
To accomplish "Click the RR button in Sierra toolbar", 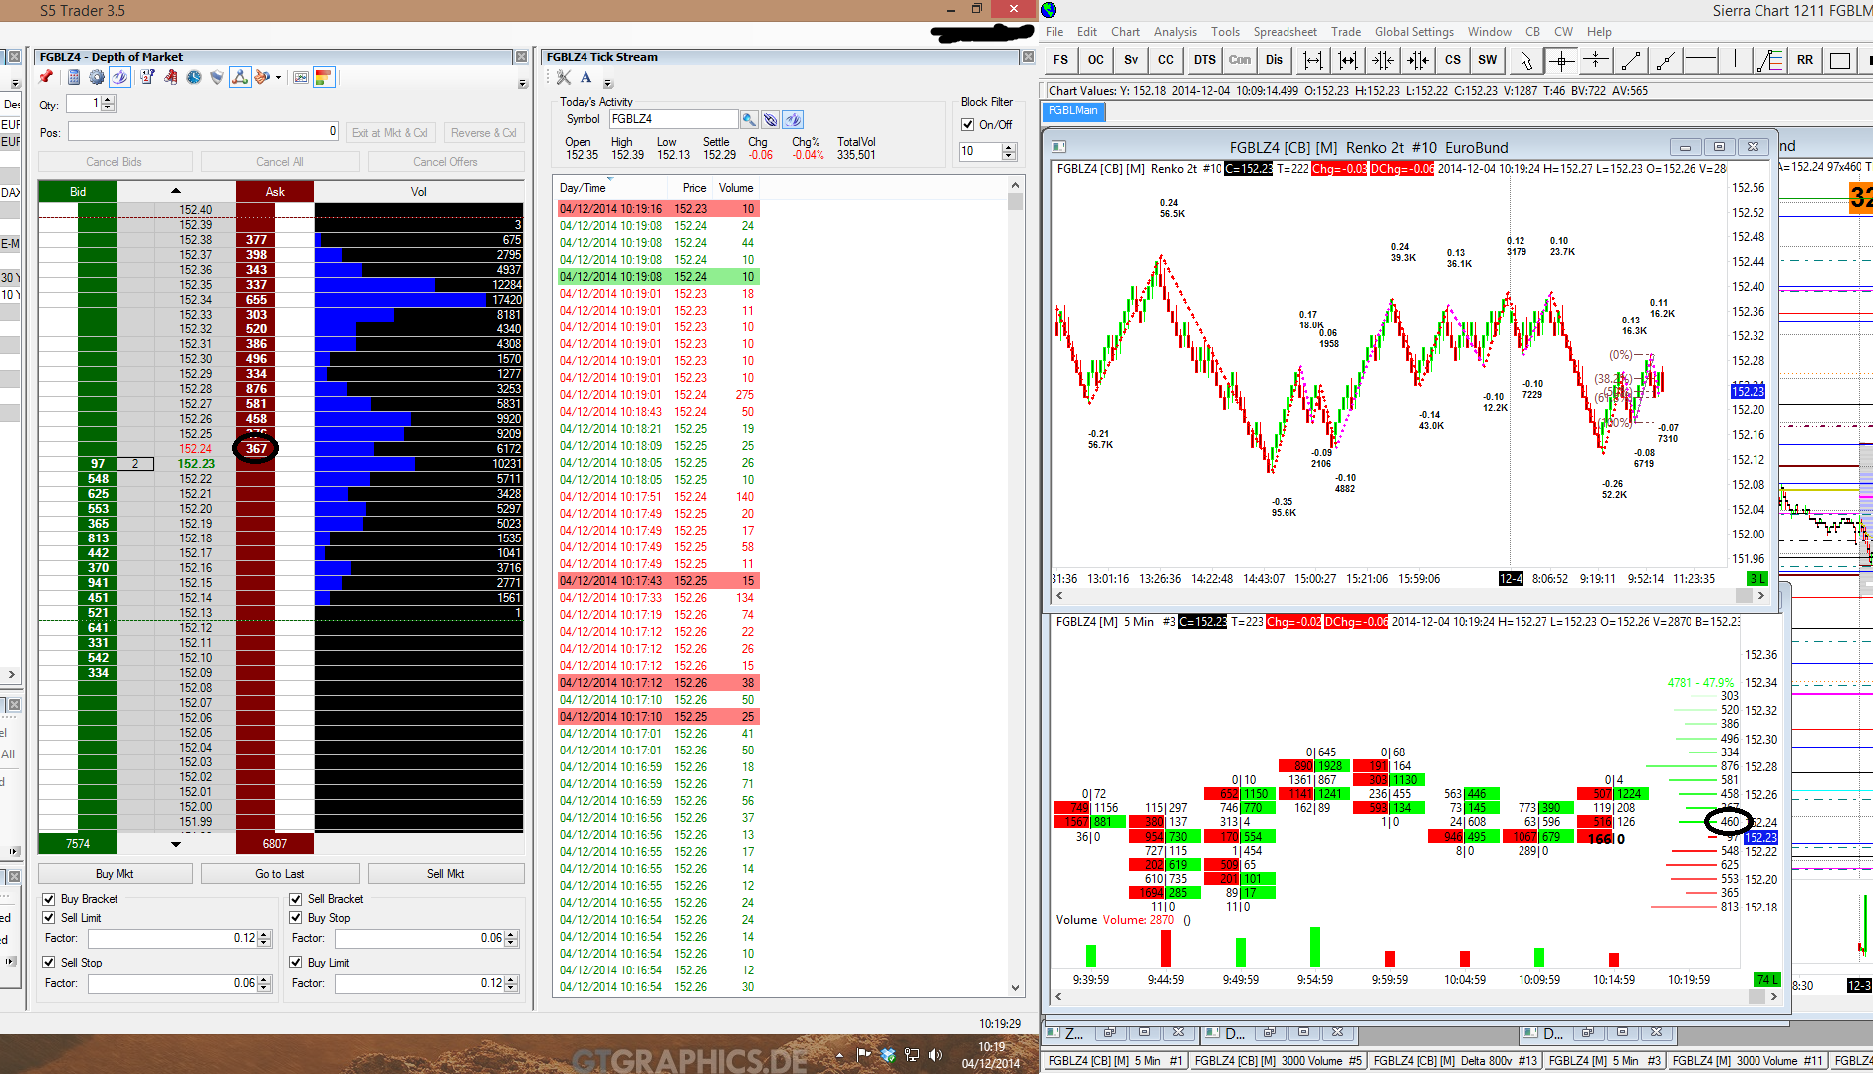I will point(1805,60).
